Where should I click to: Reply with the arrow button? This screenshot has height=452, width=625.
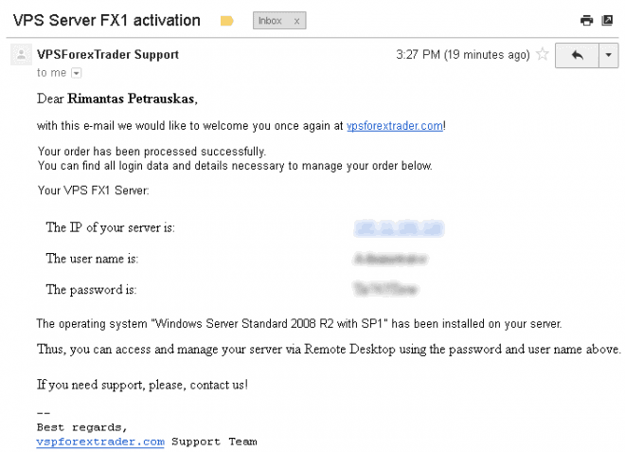577,55
